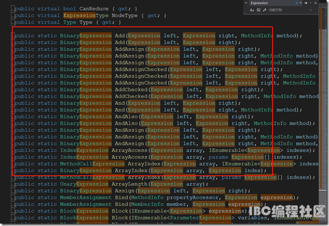Click the vertical scrollbar's orange match marker
The image size is (329, 226).
(321, 19)
